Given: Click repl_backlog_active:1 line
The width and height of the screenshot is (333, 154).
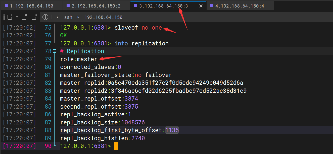Looking at the screenshot, I should pyautogui.click(x=96, y=114).
